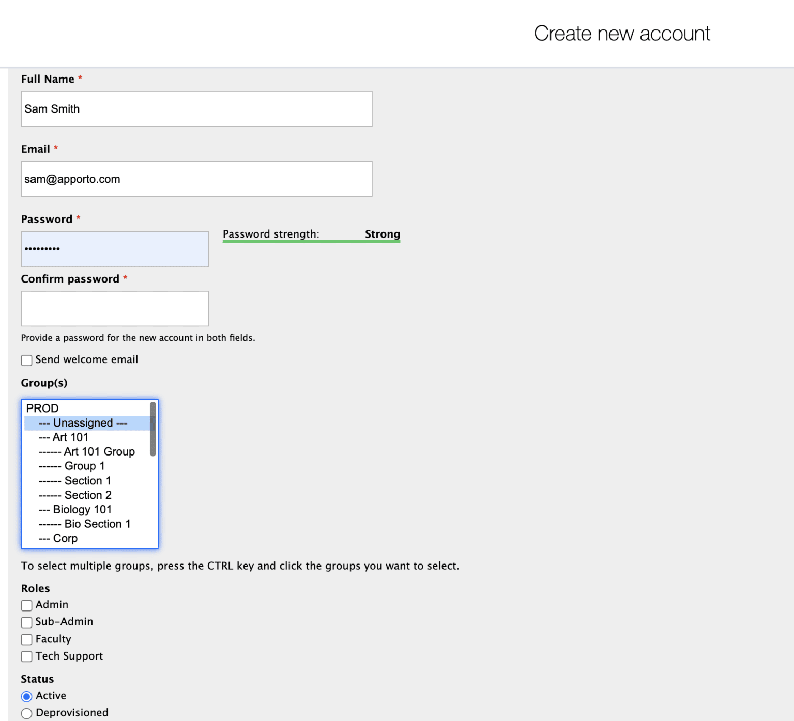794x721 pixels.
Task: Choose Biology 101 from Groups list
Action: [x=75, y=510]
